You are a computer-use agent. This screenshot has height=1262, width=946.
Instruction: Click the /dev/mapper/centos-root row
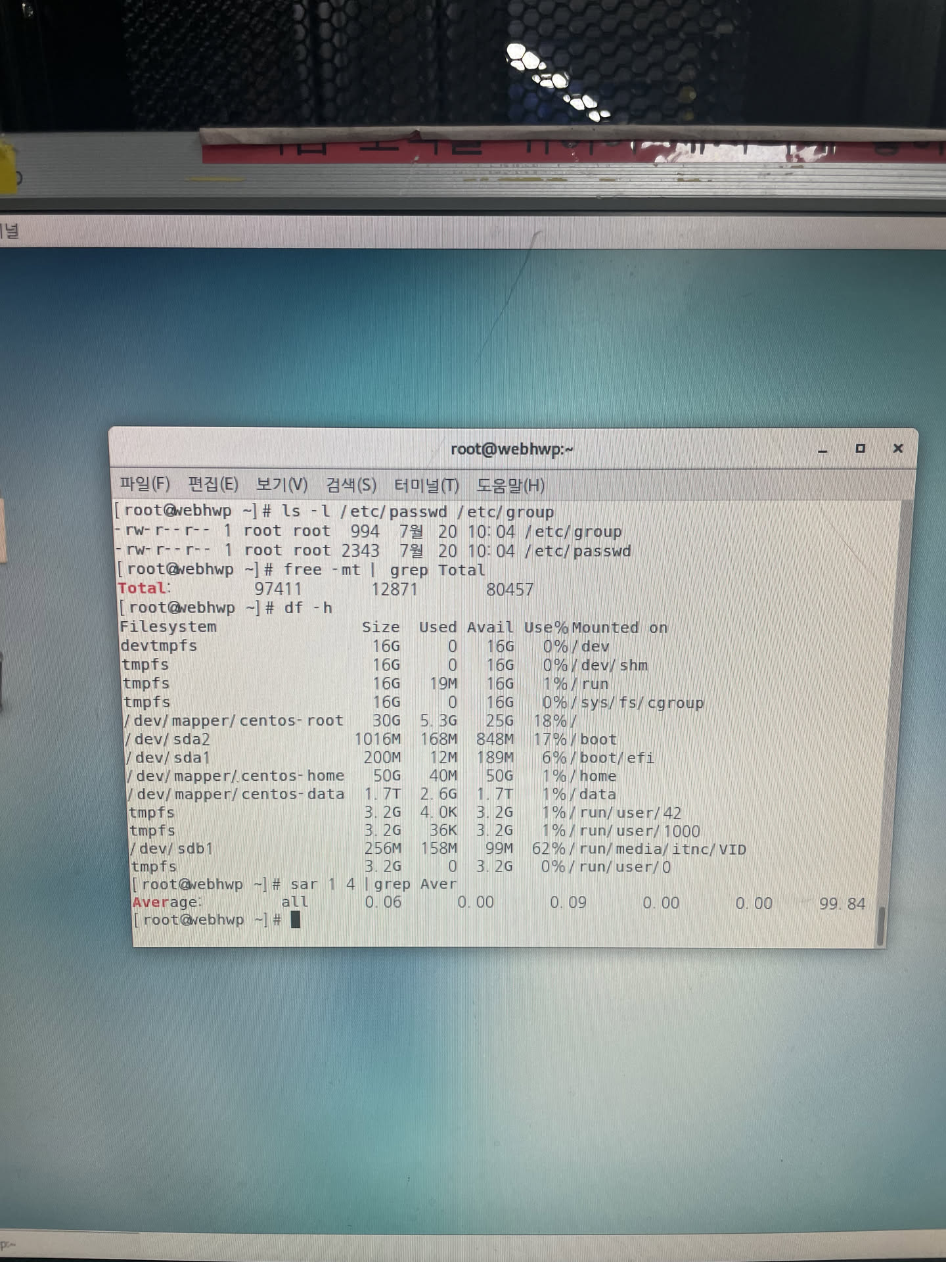click(235, 721)
